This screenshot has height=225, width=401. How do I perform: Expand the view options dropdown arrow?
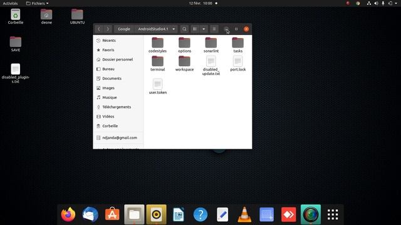[x=204, y=29]
